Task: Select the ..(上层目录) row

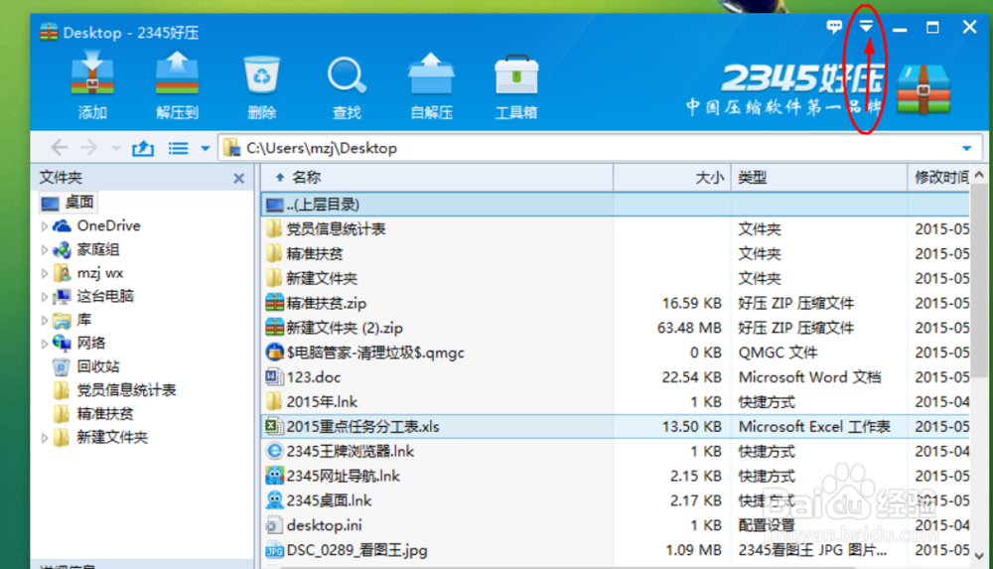Action: (615, 205)
